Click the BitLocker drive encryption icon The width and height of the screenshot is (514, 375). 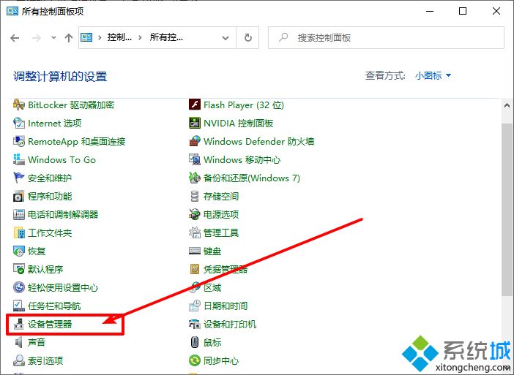[x=19, y=105]
